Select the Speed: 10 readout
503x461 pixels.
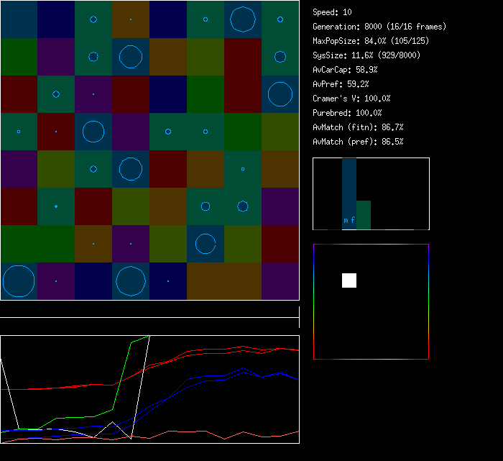point(333,12)
